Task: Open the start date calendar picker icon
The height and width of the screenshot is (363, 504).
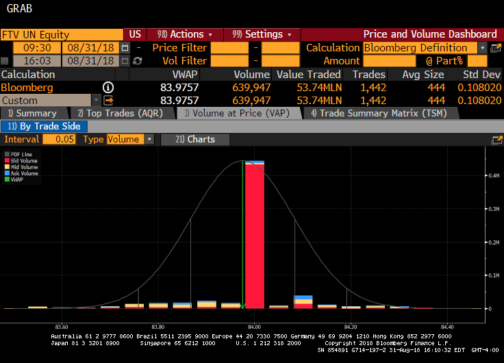Action: tap(125, 48)
